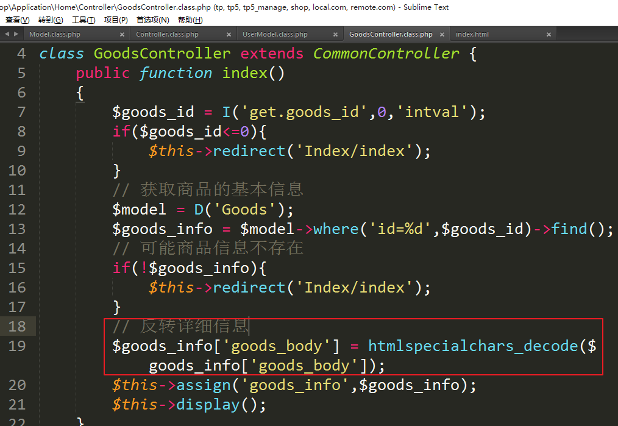Switch to the Controller.class.php tab

pyautogui.click(x=167, y=35)
